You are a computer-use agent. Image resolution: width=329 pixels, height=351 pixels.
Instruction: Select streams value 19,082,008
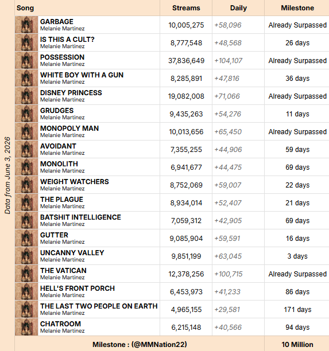pyautogui.click(x=186, y=96)
